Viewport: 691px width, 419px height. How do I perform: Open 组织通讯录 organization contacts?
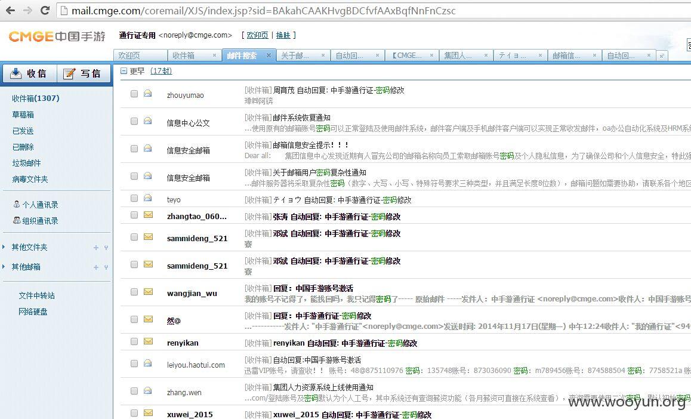(36, 221)
